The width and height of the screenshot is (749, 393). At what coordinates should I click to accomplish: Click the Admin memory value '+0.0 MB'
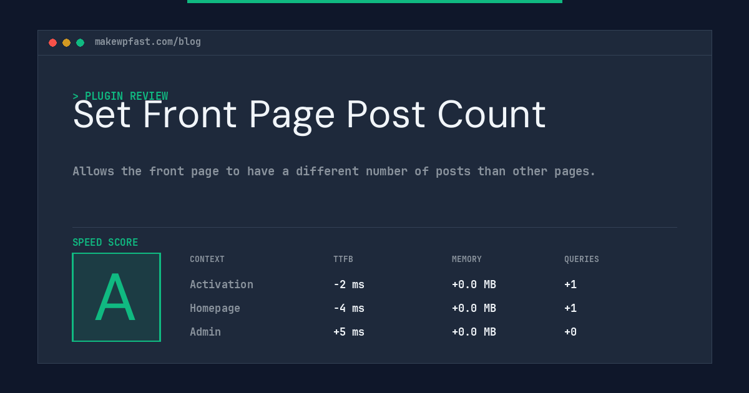474,332
